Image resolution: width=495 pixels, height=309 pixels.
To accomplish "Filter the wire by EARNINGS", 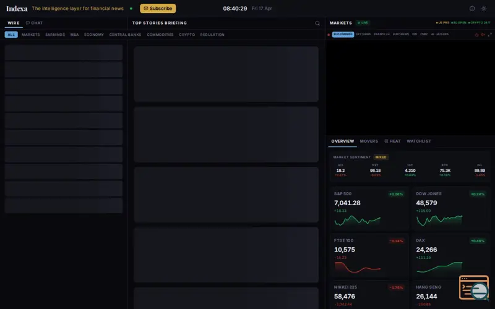I will click(55, 35).
